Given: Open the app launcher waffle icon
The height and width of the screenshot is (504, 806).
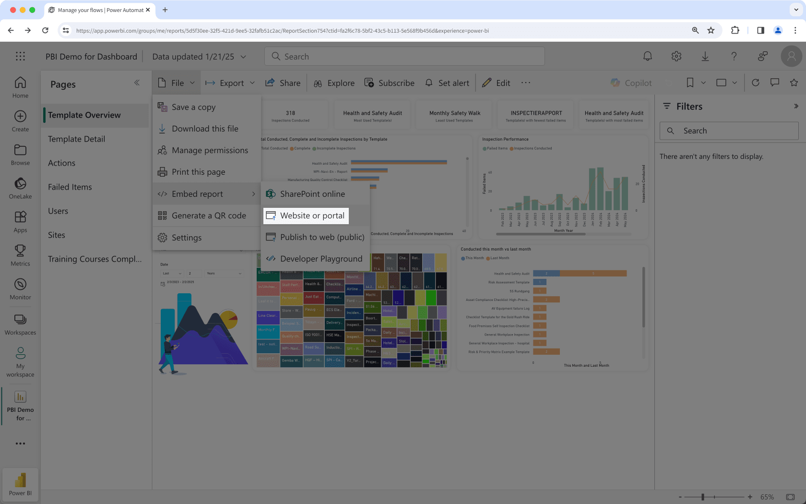Looking at the screenshot, I should (x=20, y=57).
